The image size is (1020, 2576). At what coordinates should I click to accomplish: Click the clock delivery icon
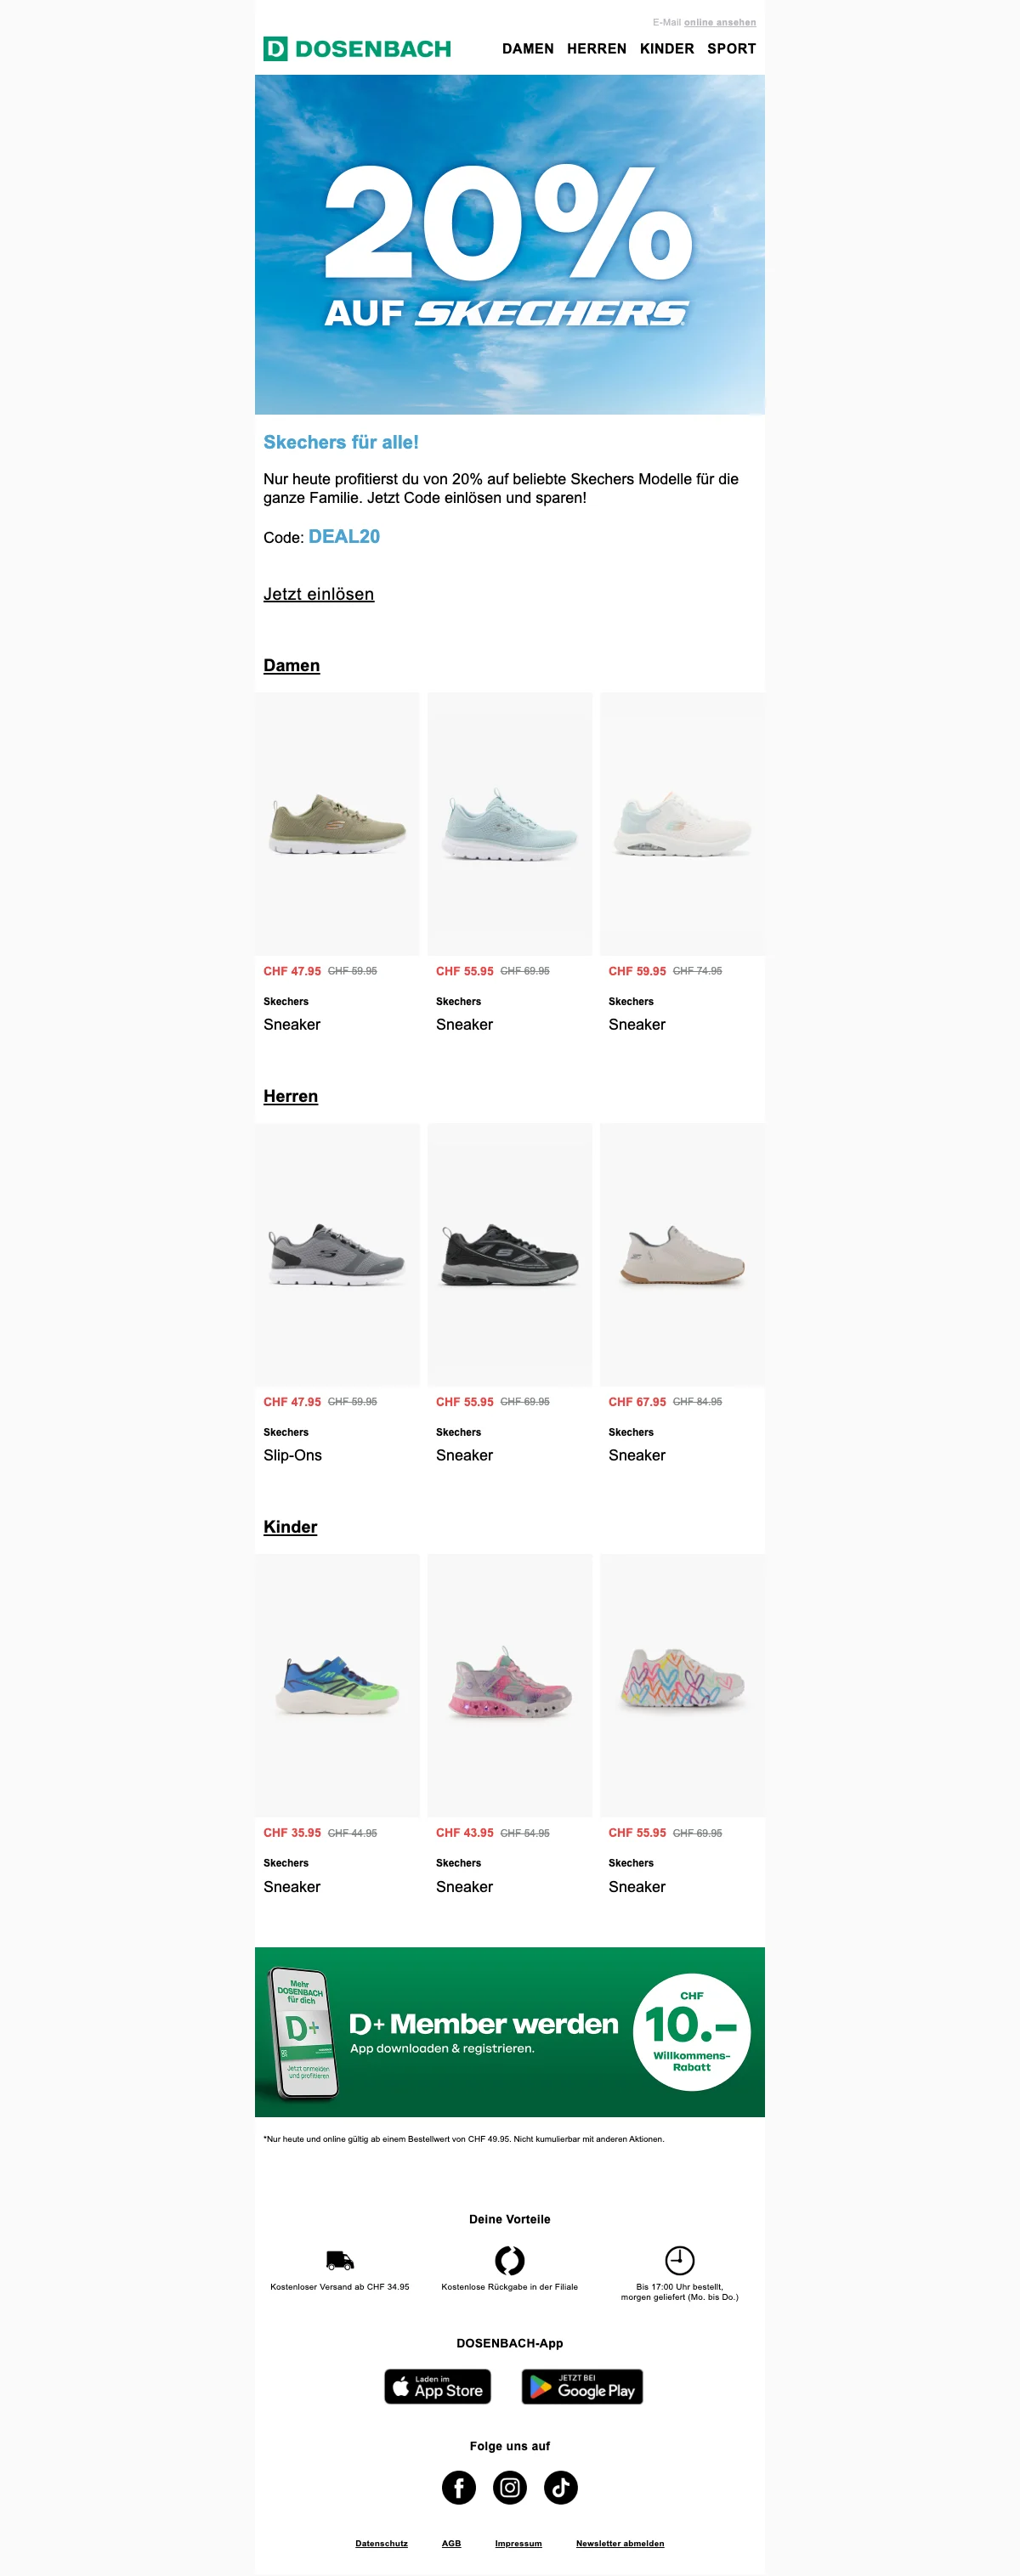[680, 2260]
